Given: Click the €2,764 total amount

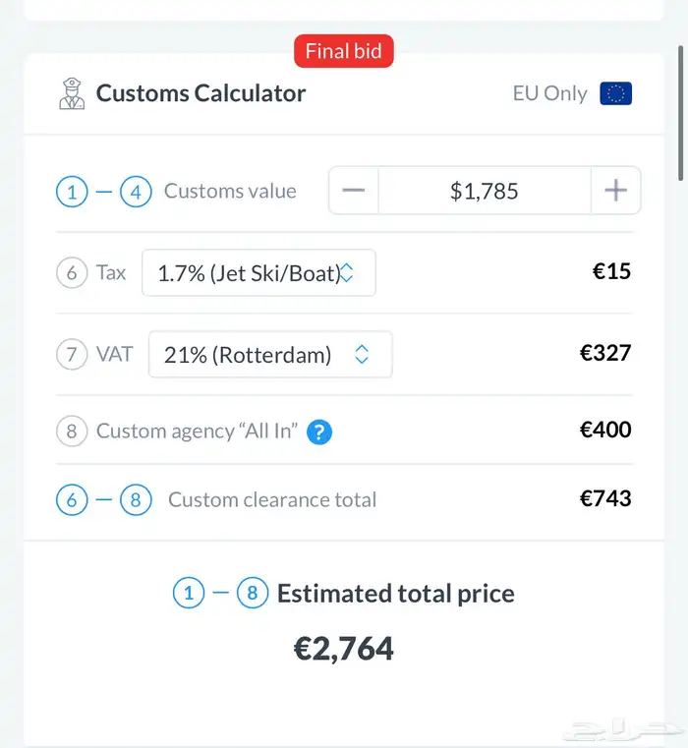Looking at the screenshot, I should click(x=344, y=649).
